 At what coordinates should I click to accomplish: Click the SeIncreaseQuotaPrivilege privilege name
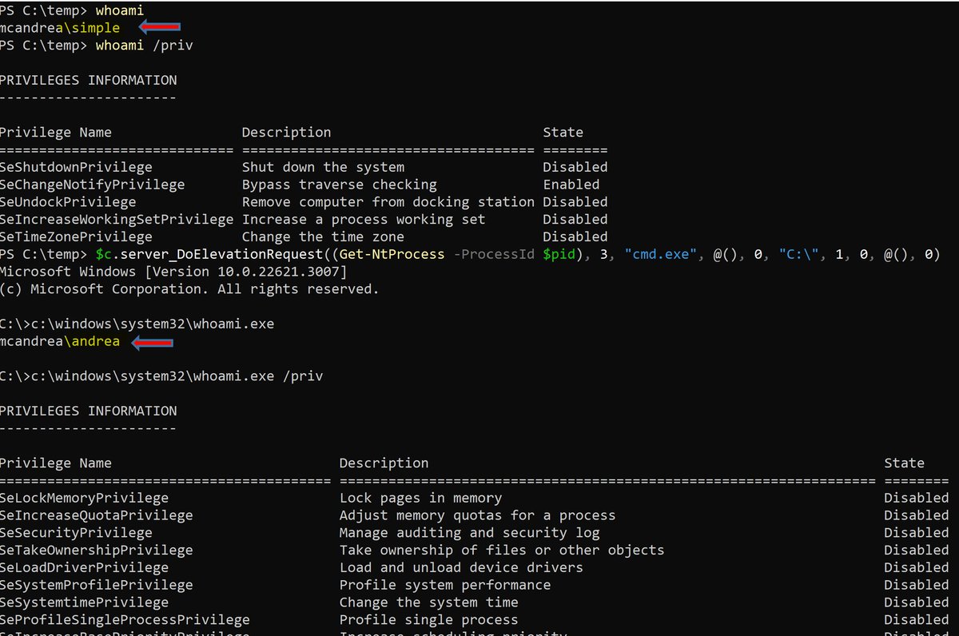(96, 515)
